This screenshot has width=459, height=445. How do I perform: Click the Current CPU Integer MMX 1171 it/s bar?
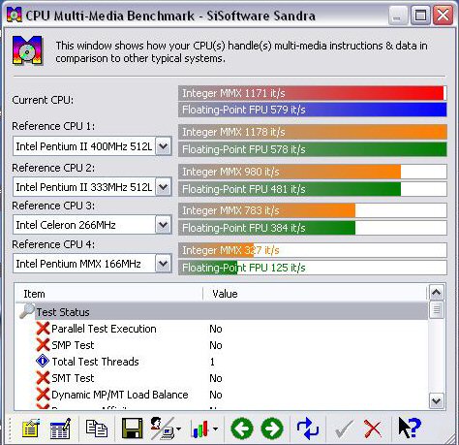313,93
